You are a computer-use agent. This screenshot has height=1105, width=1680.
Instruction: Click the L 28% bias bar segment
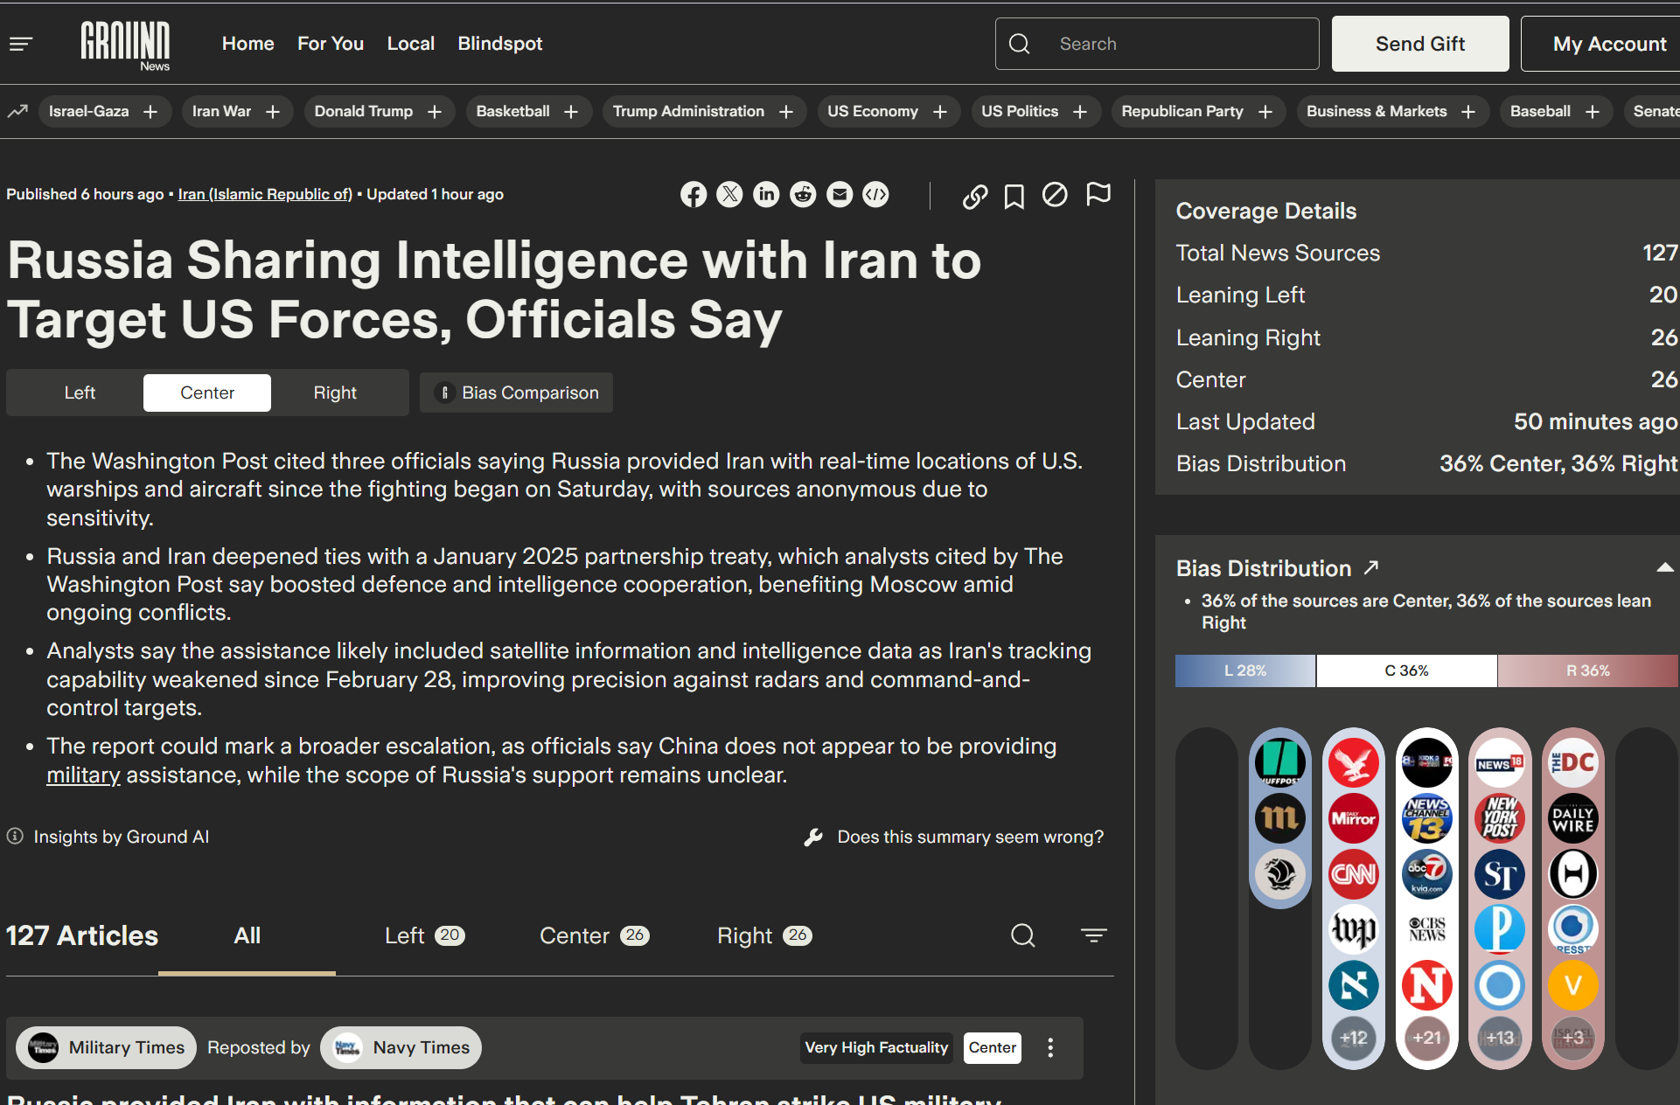click(x=1244, y=671)
